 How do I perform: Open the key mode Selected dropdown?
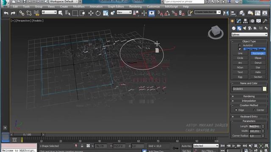(x=206, y=146)
